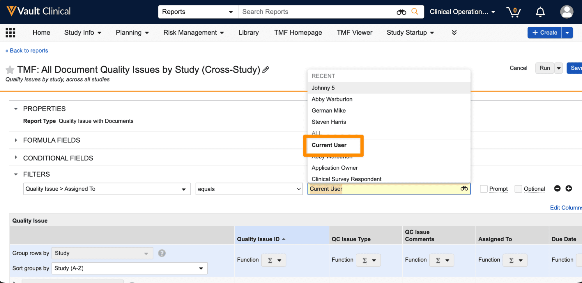
Task: Open the Create button dropdown arrow
Action: (x=567, y=33)
